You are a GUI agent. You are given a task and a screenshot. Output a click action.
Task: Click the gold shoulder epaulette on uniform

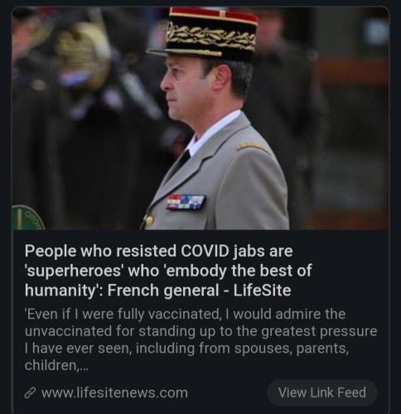click(x=253, y=147)
